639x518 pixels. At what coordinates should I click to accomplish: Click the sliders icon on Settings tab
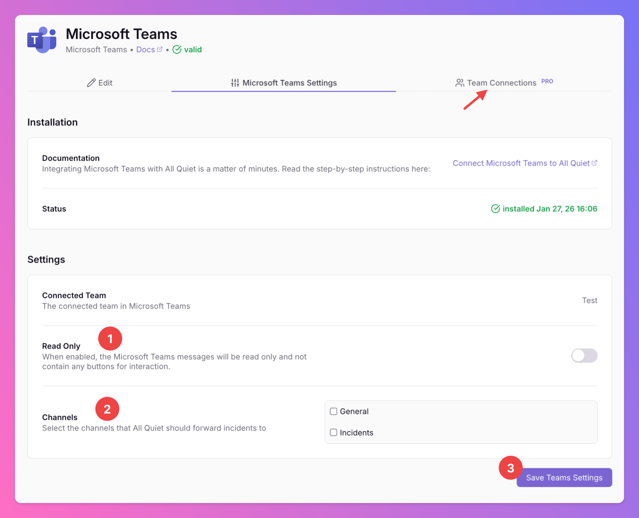(x=235, y=83)
